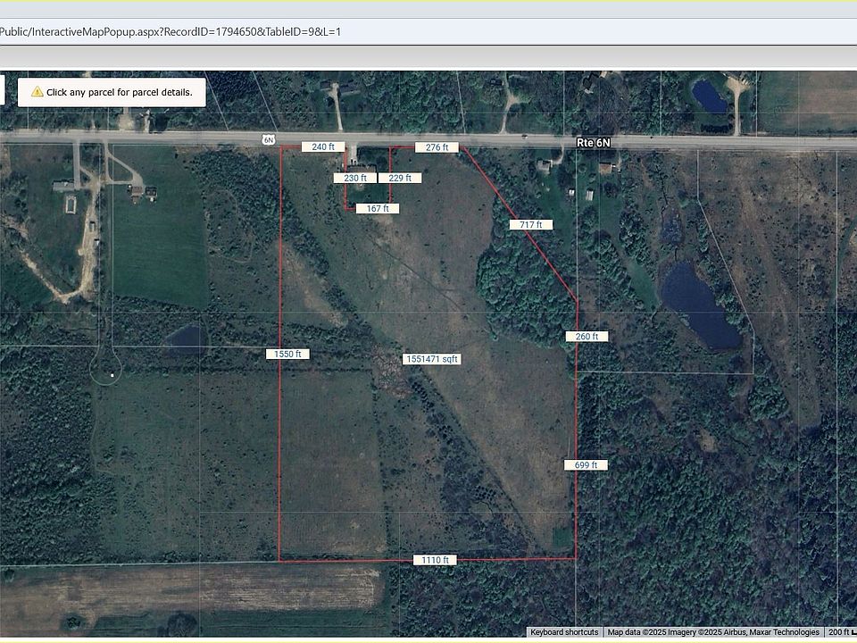Screen dimensions: 857x643
Task: Click the address bar URL text
Action: (x=170, y=32)
